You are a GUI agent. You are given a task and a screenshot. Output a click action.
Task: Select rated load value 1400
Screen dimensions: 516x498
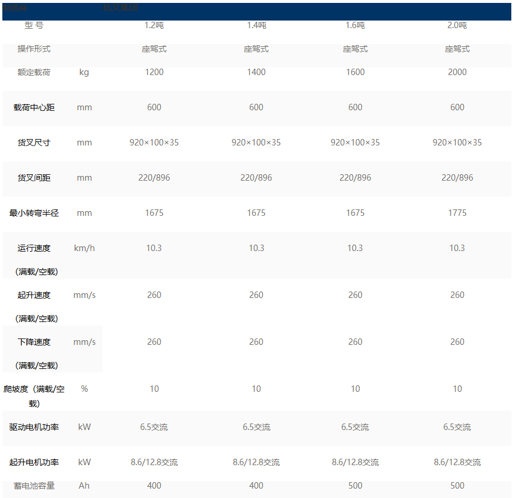(256, 72)
